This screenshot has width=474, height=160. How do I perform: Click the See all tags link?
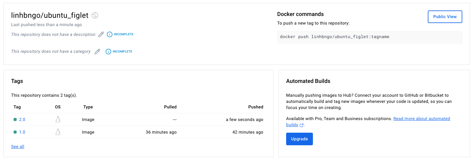pyautogui.click(x=18, y=146)
